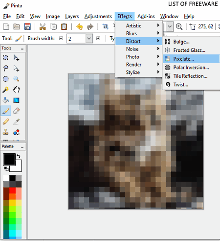This screenshot has height=241, width=220.
Task: Expand the Photo submenu
Action: 139,57
